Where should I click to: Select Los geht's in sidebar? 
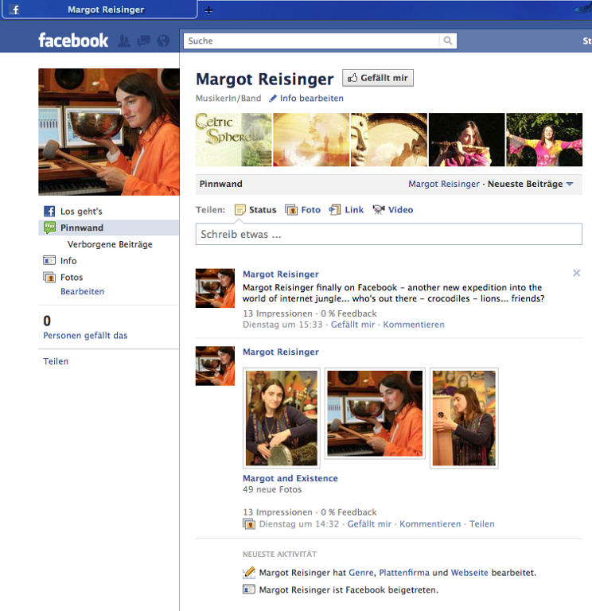point(81,211)
